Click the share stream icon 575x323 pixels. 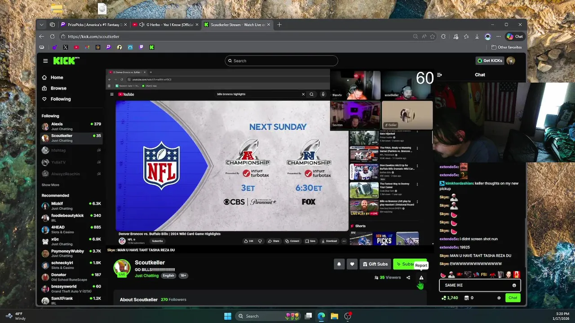(408, 278)
